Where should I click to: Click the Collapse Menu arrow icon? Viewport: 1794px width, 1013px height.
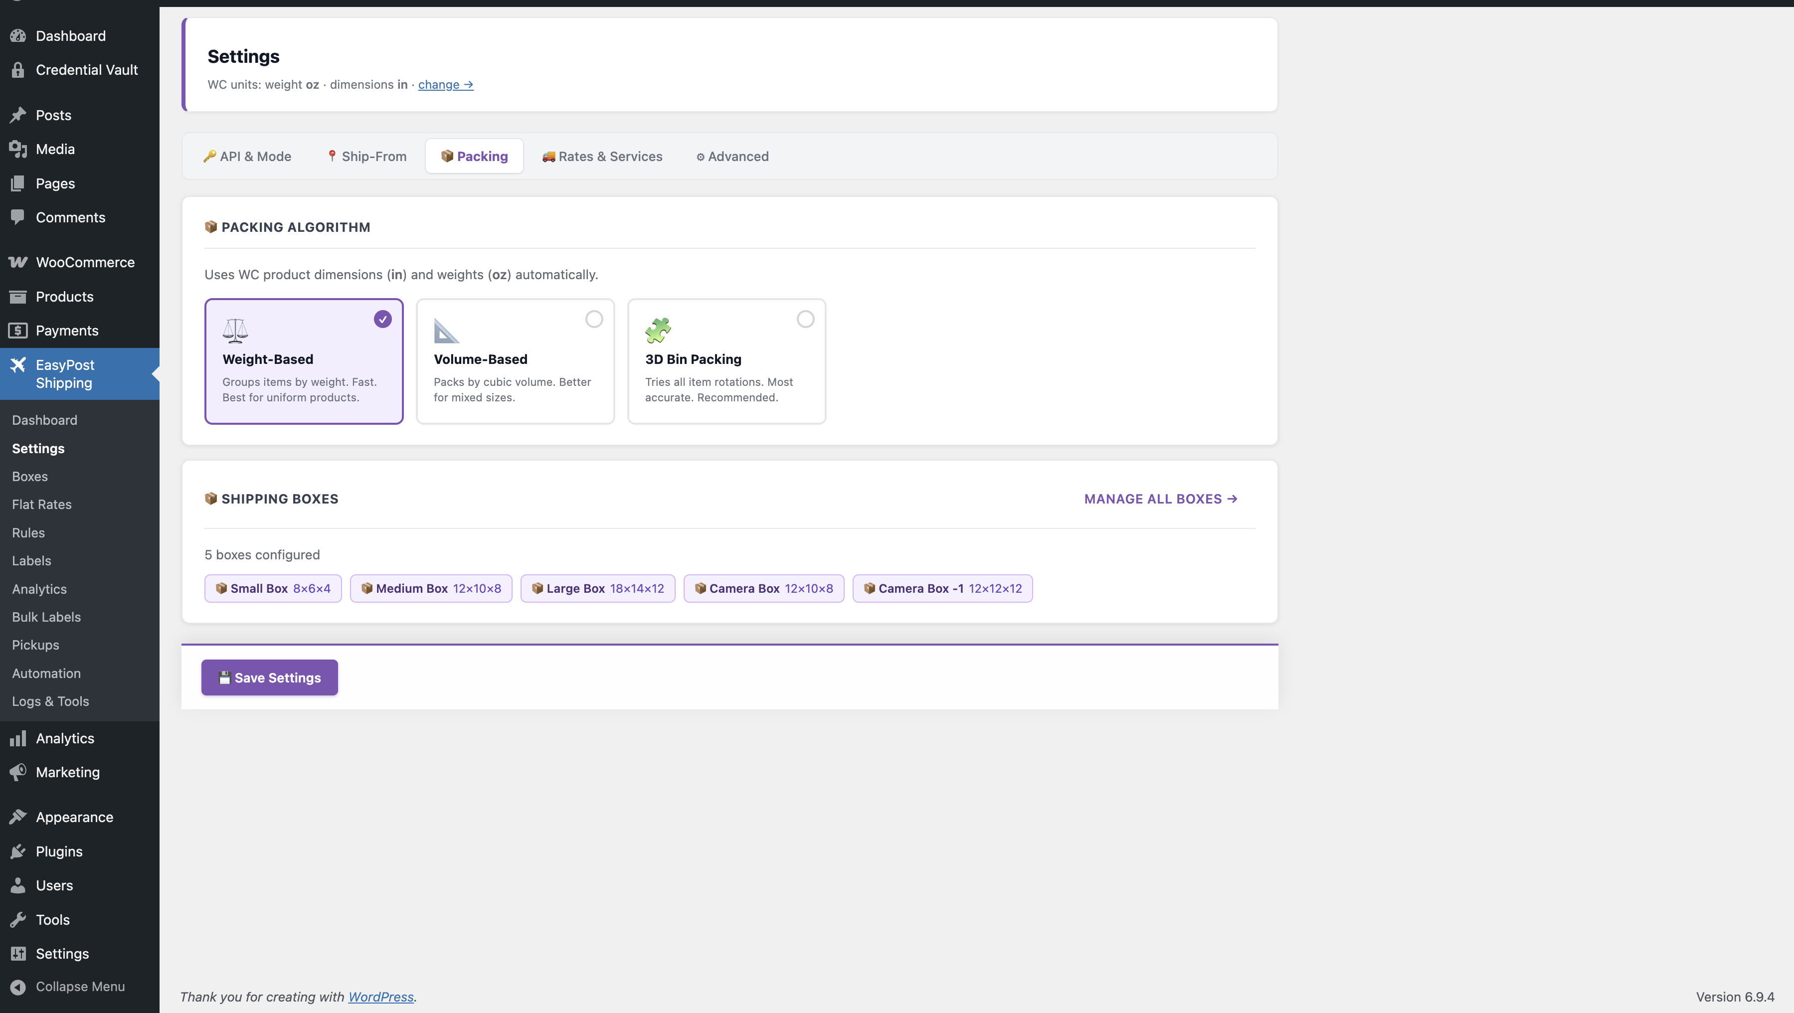pos(18,987)
